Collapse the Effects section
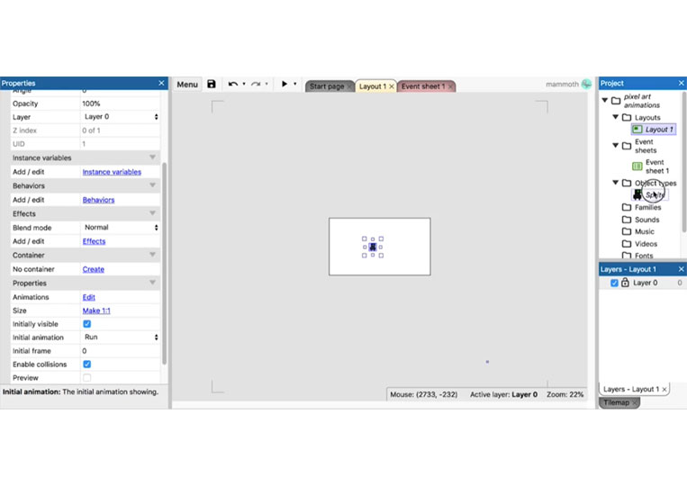The image size is (687, 487). pyautogui.click(x=152, y=213)
